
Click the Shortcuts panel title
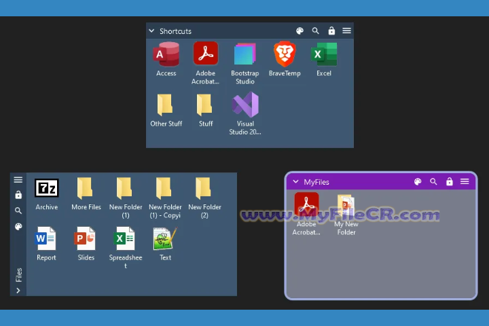[x=175, y=31]
